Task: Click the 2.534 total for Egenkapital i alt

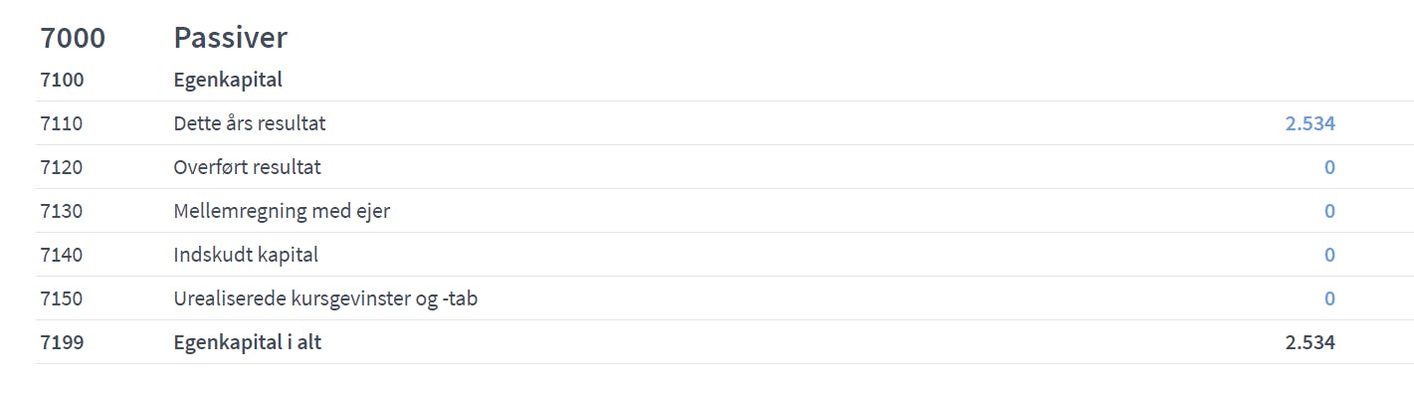Action: (x=1310, y=342)
